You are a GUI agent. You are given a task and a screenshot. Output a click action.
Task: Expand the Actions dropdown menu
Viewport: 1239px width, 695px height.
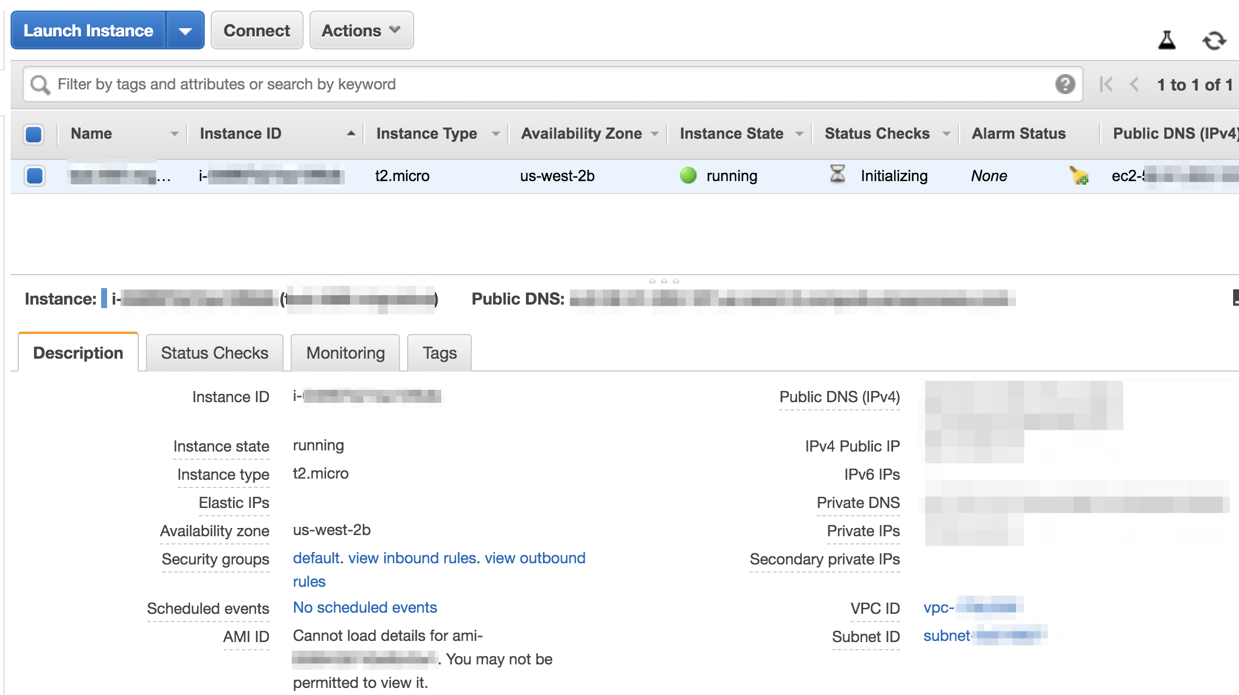click(361, 31)
